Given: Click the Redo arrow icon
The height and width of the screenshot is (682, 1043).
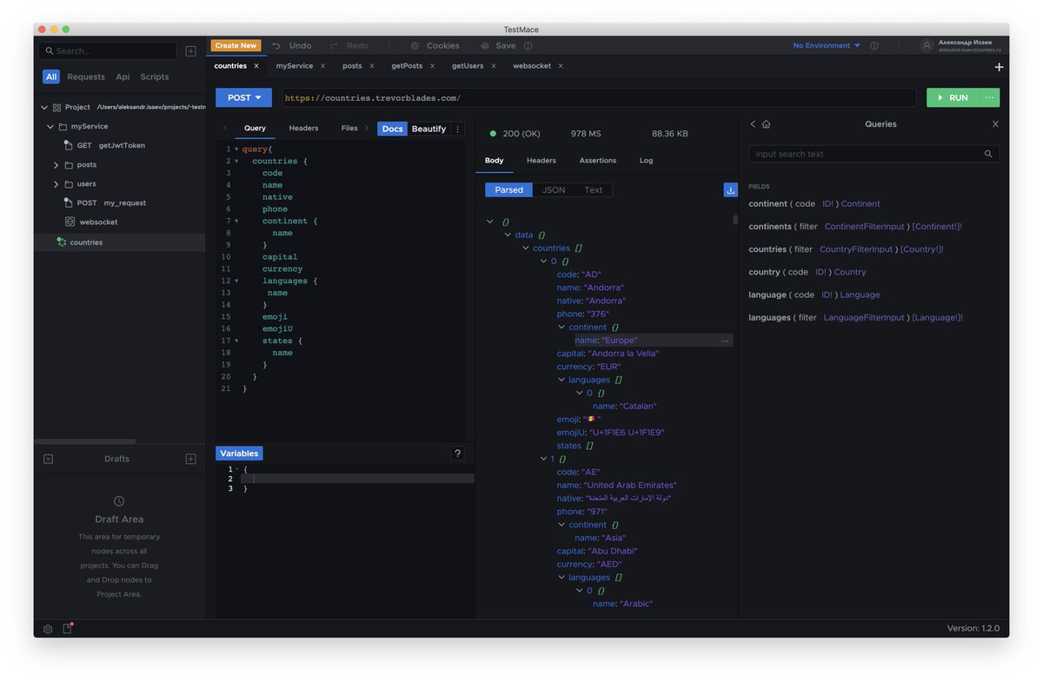Looking at the screenshot, I should [333, 45].
